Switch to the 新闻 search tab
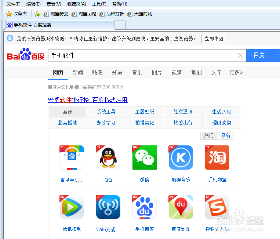The image size is (280, 239). click(x=77, y=72)
